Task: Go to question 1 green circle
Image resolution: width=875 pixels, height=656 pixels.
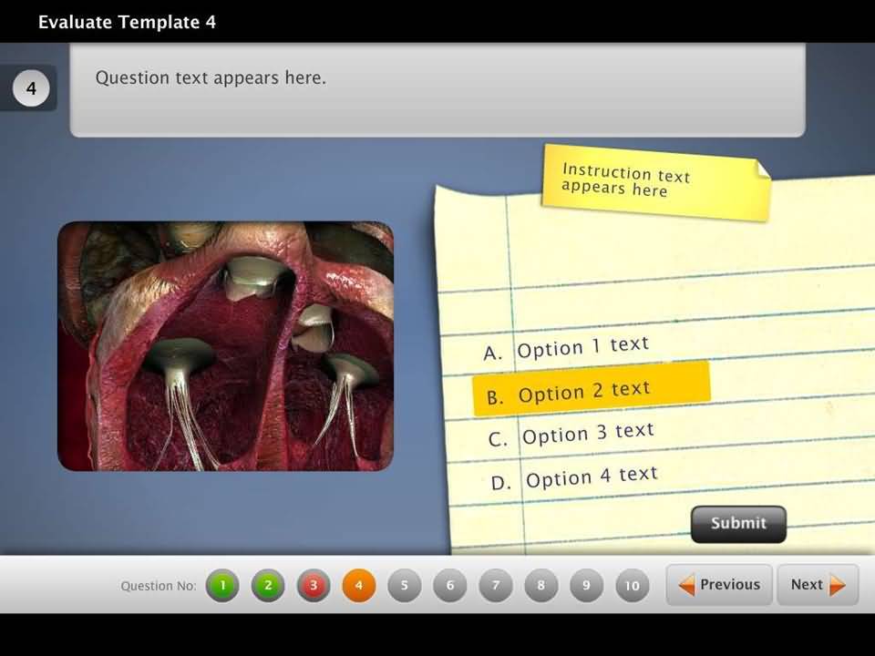Action: pos(222,586)
